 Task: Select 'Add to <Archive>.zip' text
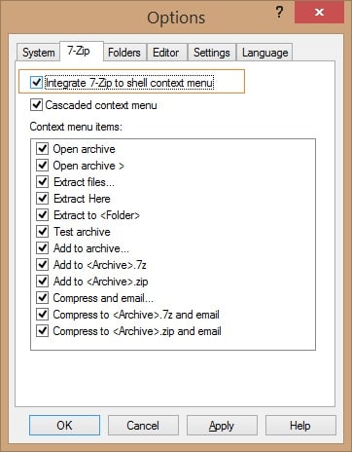coord(101,282)
